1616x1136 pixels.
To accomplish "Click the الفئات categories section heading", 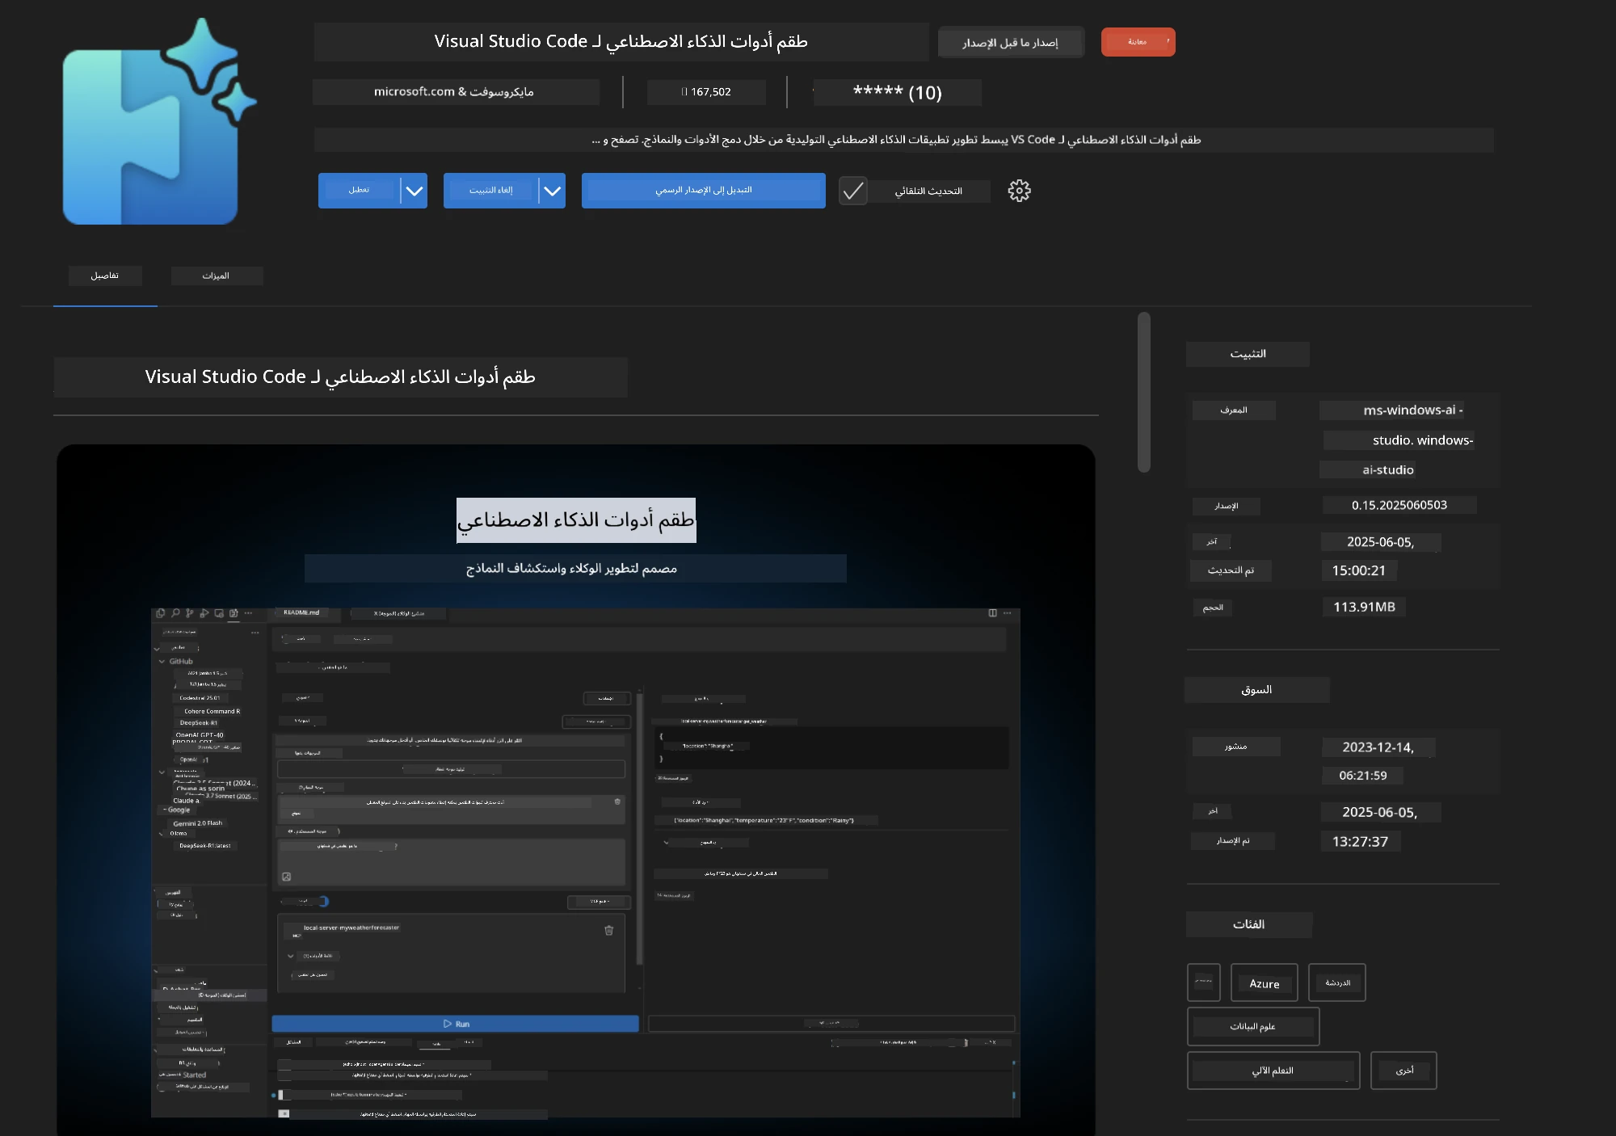I will [x=1249, y=924].
